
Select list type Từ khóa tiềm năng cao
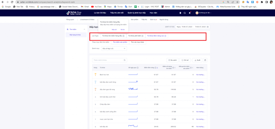(x=157, y=36)
